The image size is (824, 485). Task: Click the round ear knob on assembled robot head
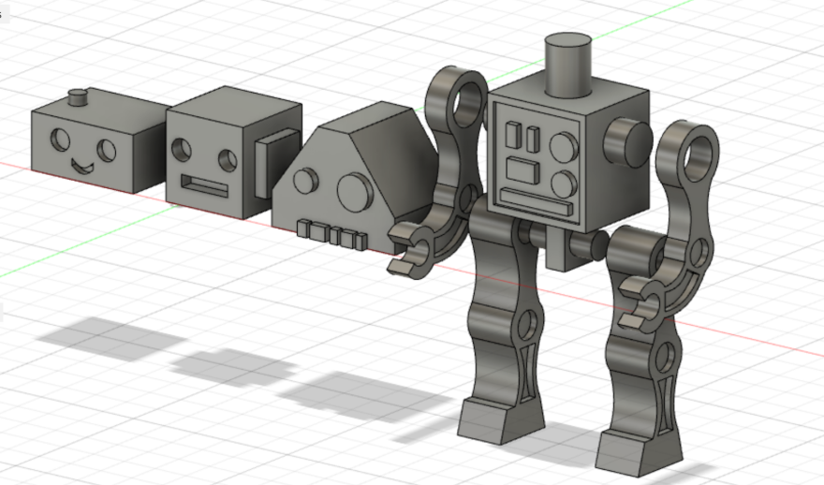(x=628, y=143)
